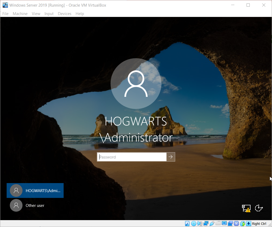Open the Ease of access icon
Image resolution: width=272 pixels, height=227 pixels.
(259, 208)
